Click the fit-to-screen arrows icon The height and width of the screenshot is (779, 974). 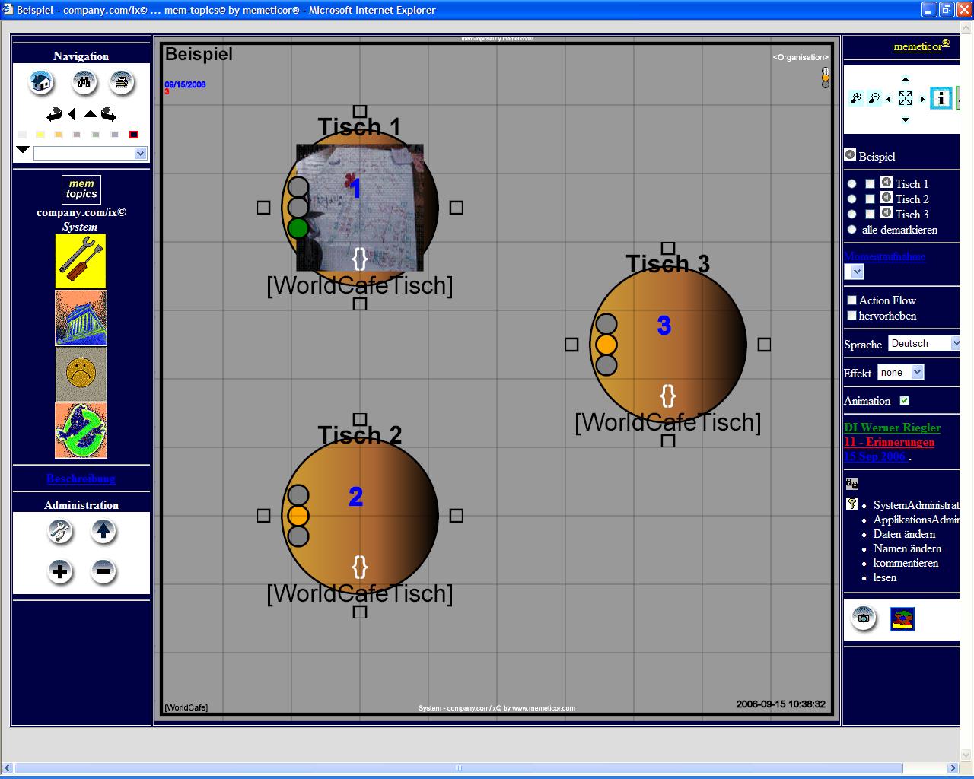[905, 98]
